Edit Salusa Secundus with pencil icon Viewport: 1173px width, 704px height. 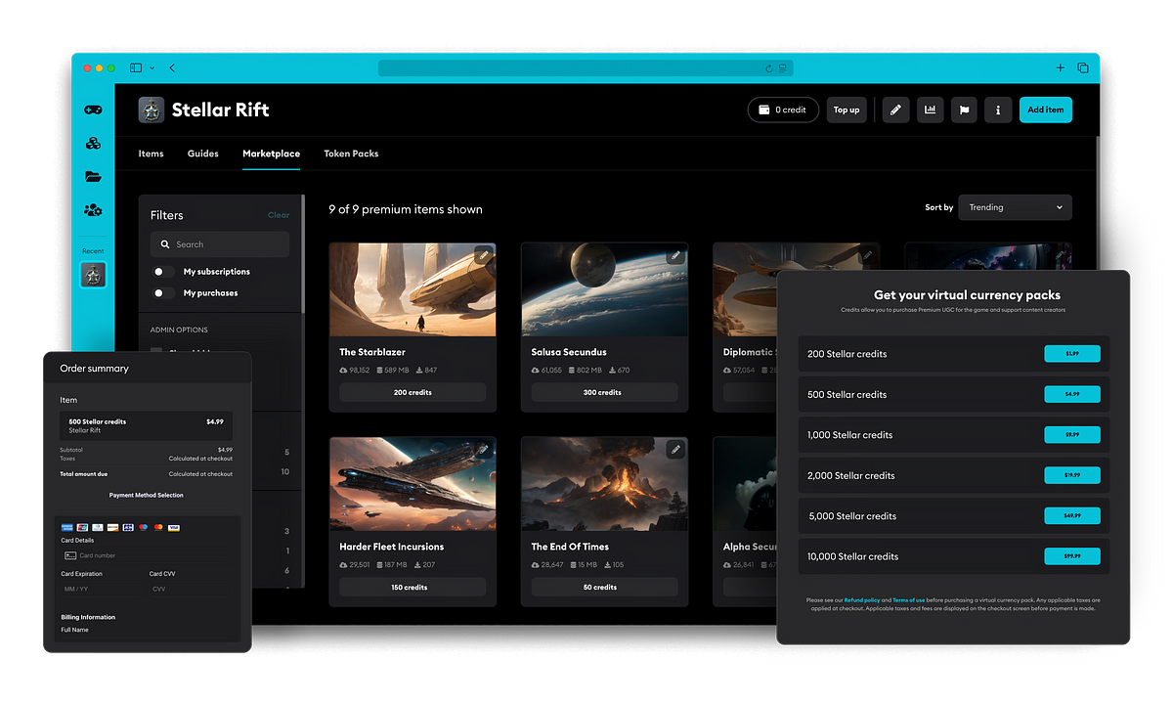[x=674, y=256]
